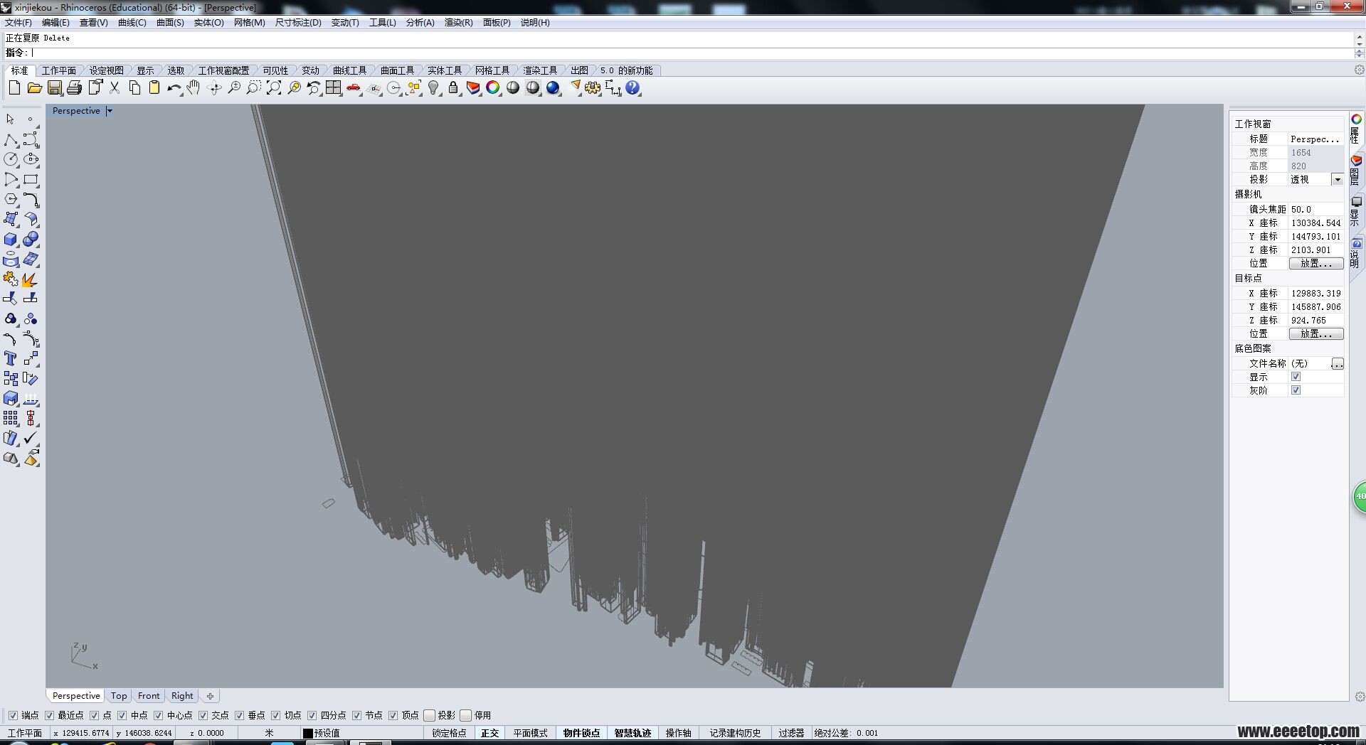Click the camera position 放置 button
The width and height of the screenshot is (1366, 745).
click(1316, 263)
